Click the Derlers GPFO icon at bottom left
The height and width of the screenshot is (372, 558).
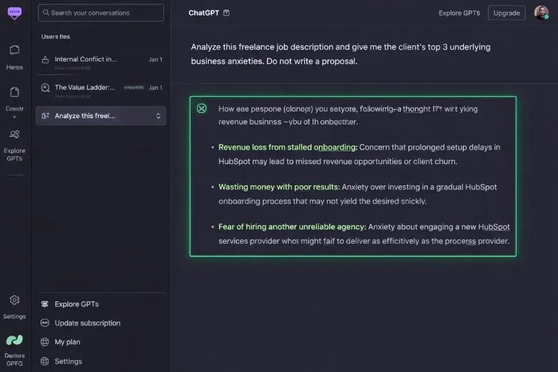14,340
